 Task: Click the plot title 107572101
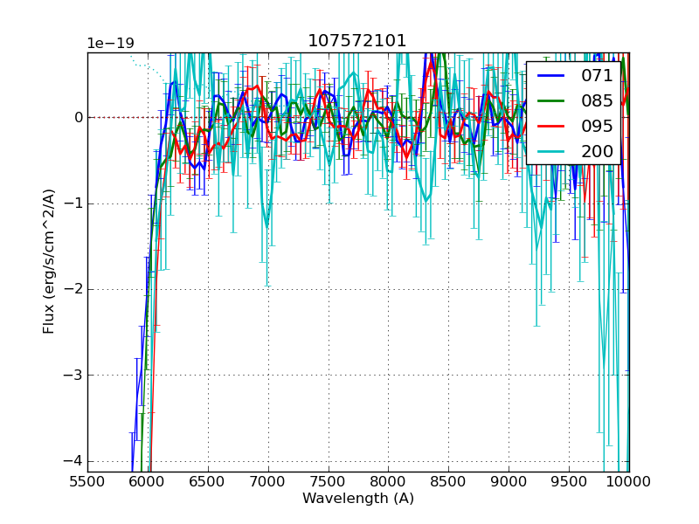(356, 41)
